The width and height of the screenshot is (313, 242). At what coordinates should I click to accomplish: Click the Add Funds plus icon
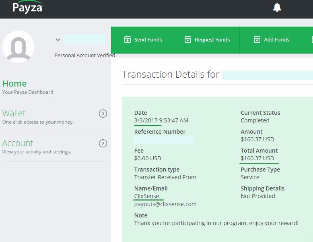tap(257, 39)
